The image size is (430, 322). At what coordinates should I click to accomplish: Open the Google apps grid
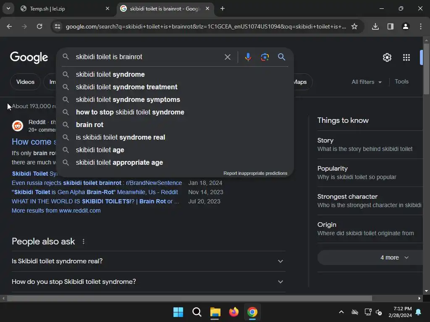(x=406, y=57)
